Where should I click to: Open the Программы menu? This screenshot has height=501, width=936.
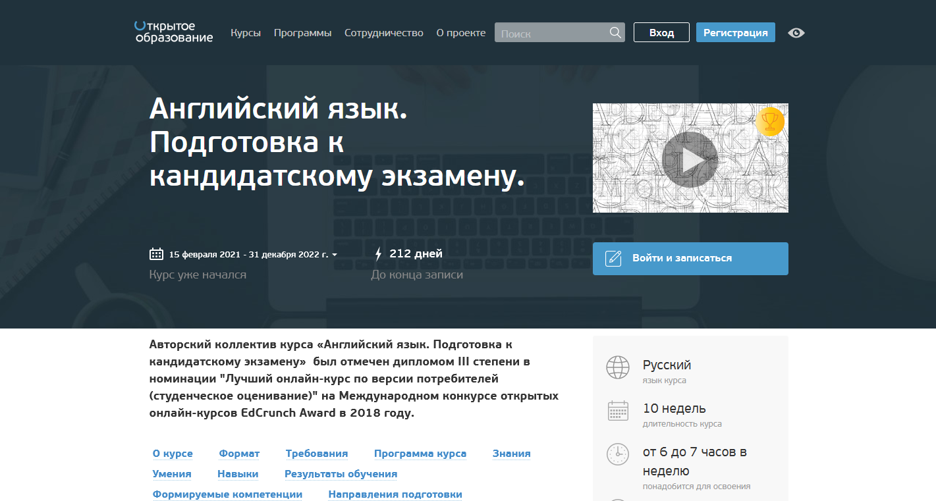point(302,32)
